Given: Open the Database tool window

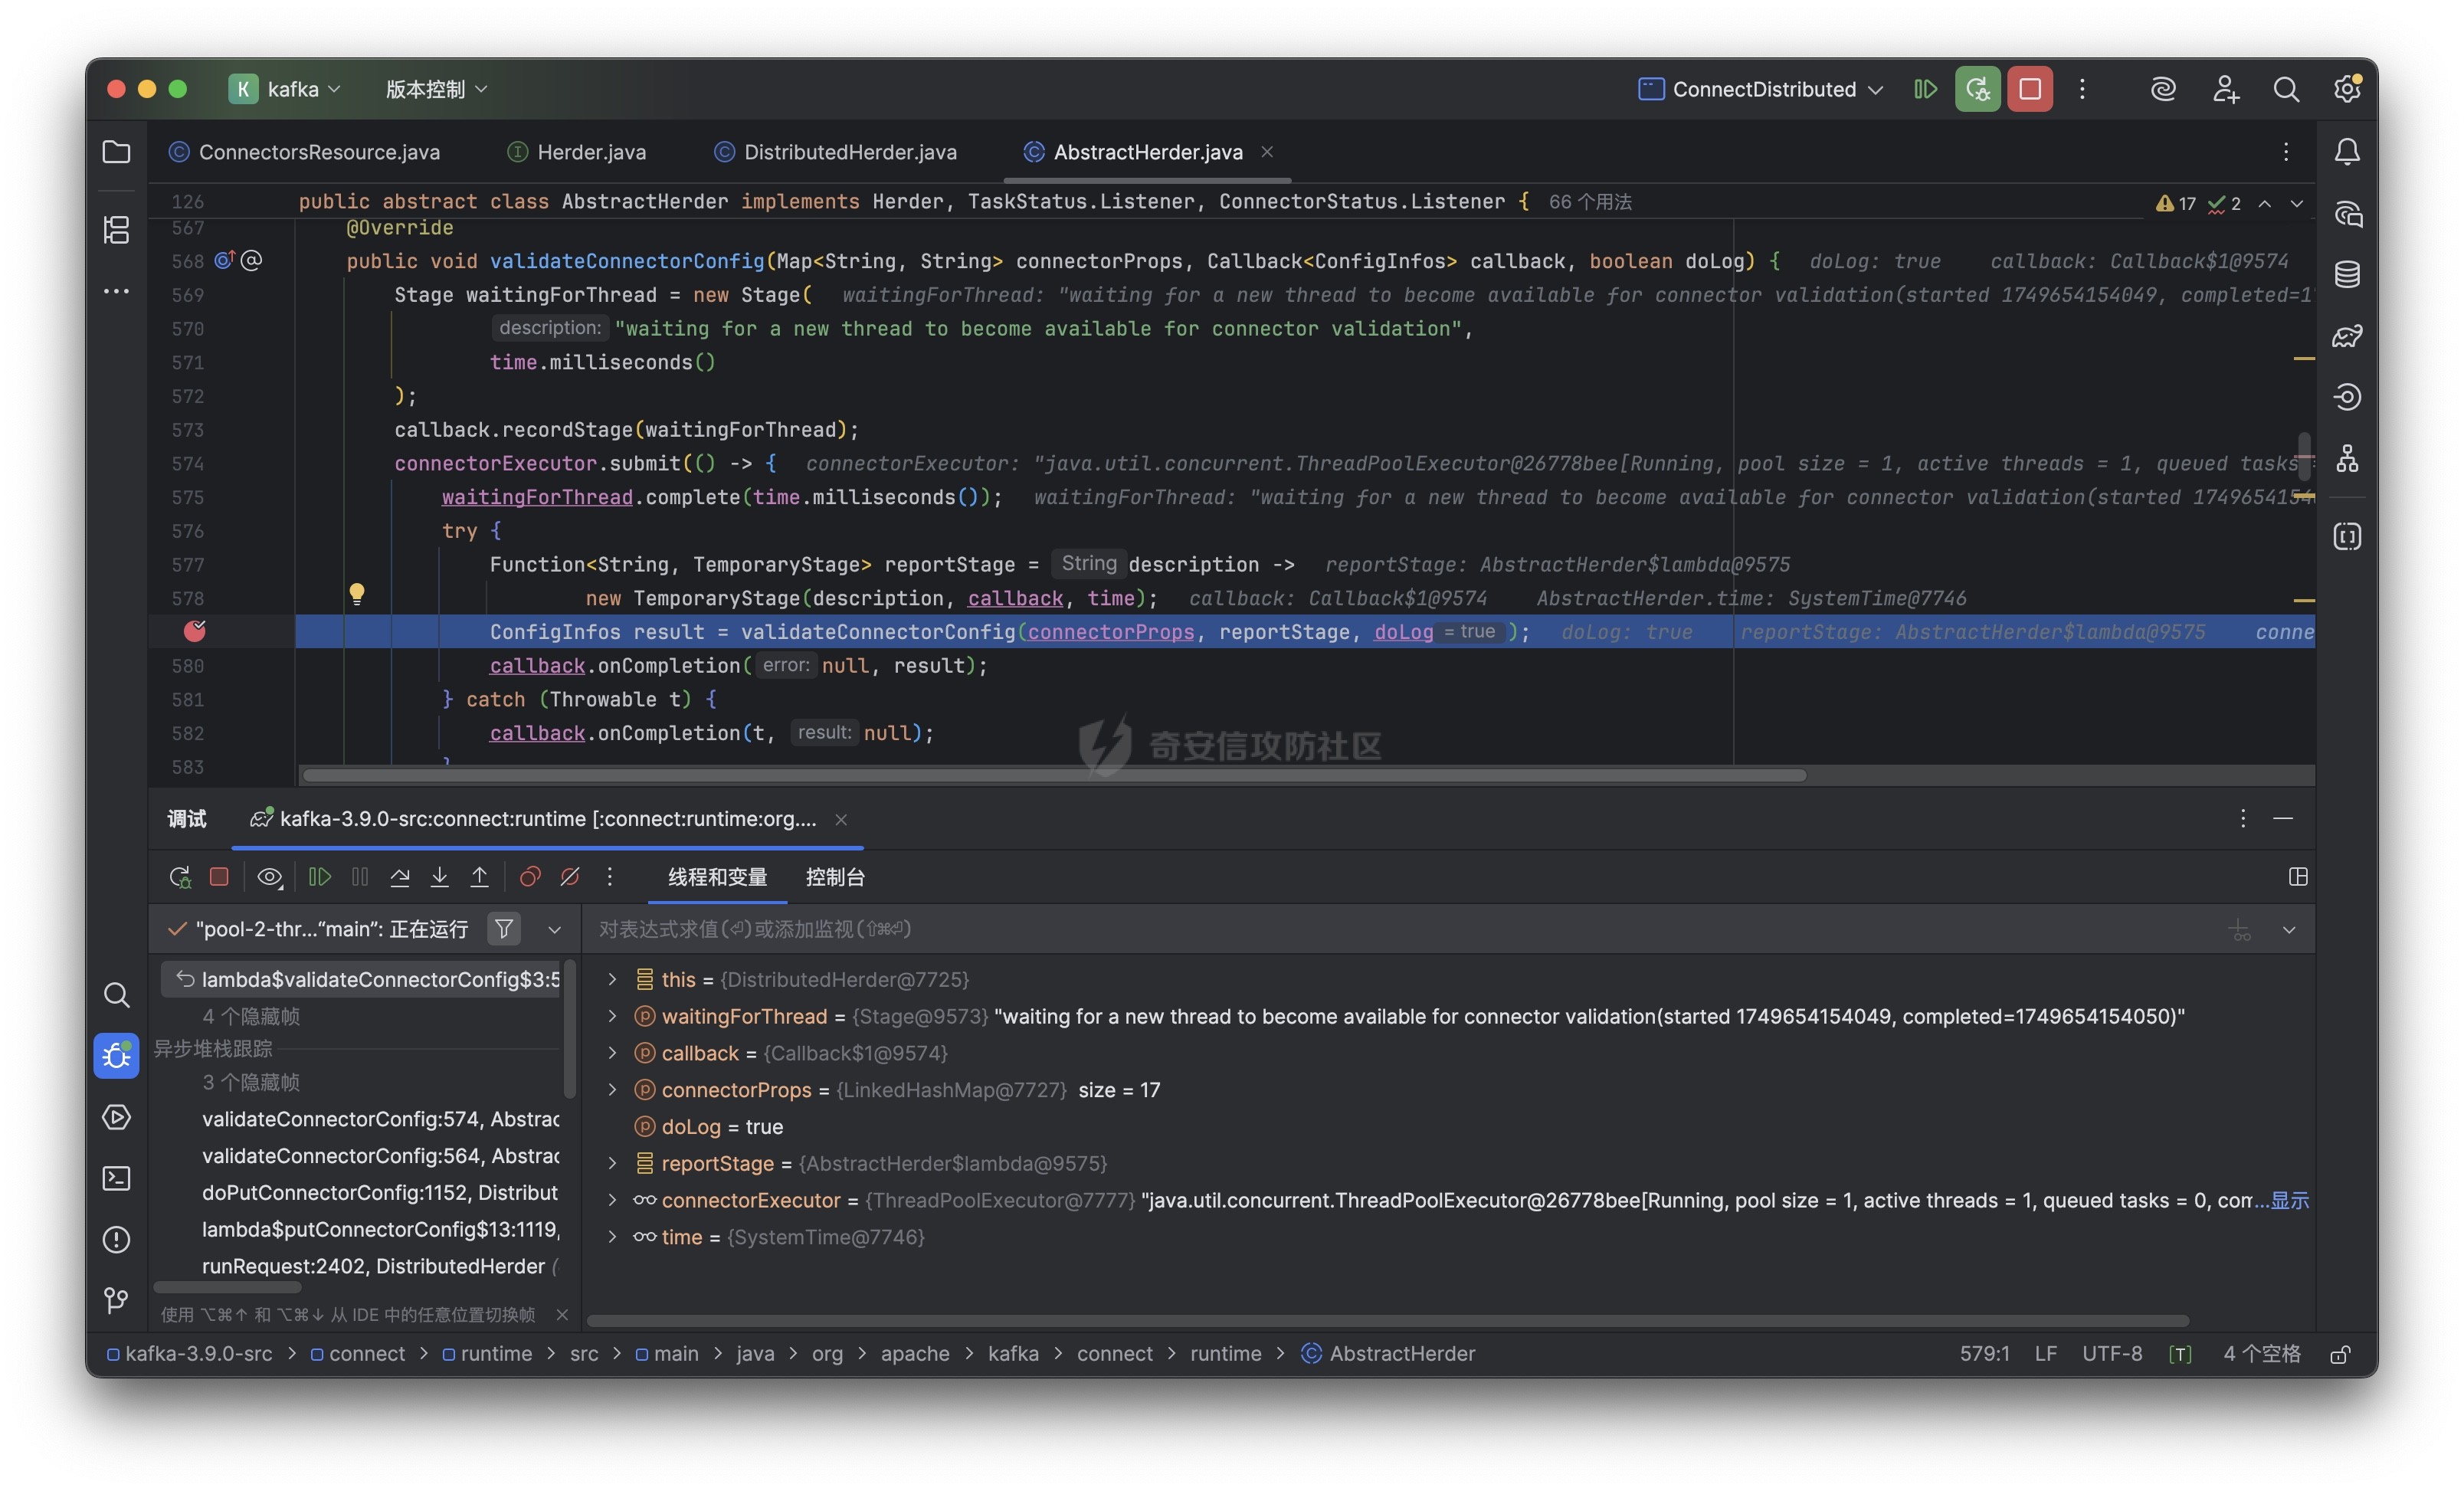Looking at the screenshot, I should coord(2347,274).
